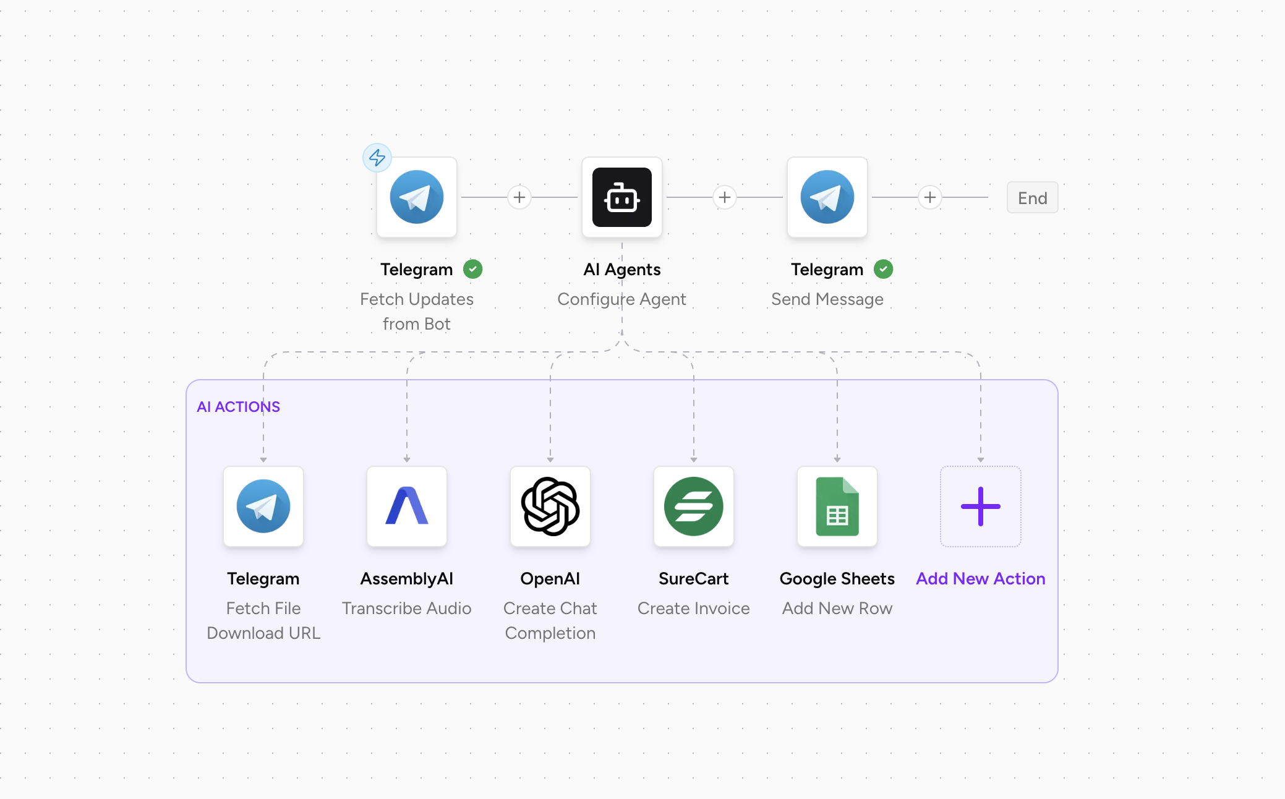The height and width of the screenshot is (799, 1285).
Task: Click green checkmark beside Send Message Telegram
Action: point(884,269)
